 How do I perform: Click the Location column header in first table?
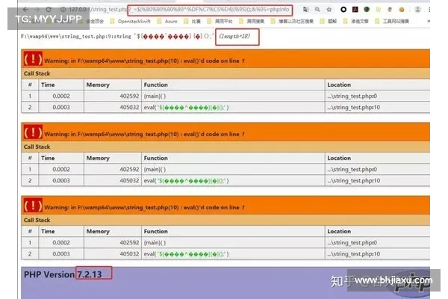pyautogui.click(x=339, y=84)
